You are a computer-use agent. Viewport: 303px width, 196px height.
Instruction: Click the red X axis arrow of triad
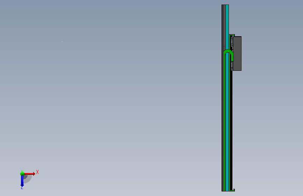click(x=29, y=174)
